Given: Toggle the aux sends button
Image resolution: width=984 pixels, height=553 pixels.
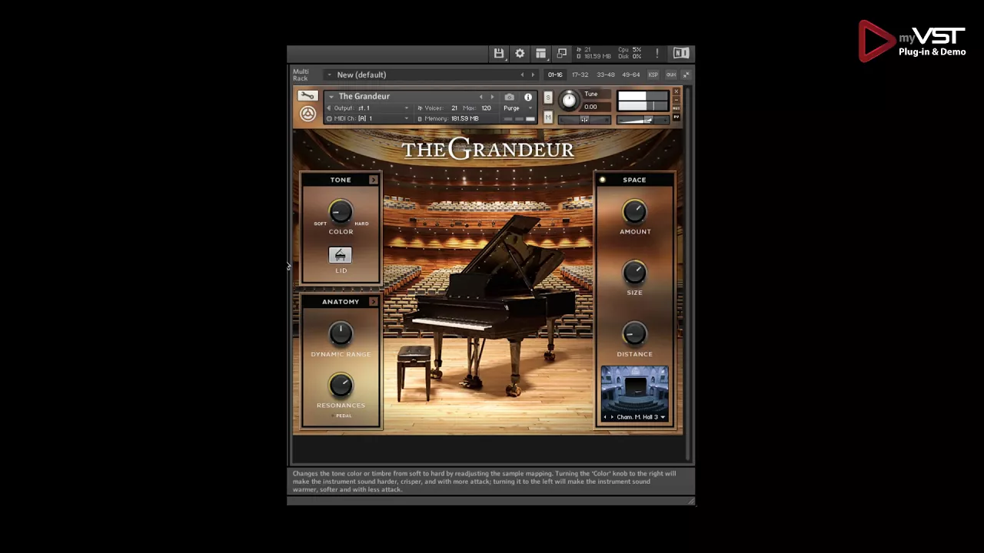Looking at the screenshot, I should pos(671,75).
